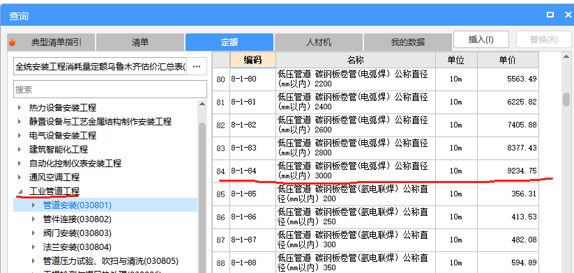Image resolution: width=574 pixels, height=273 pixels.
Task: Click the price cell 482.08
Action: coord(508,240)
